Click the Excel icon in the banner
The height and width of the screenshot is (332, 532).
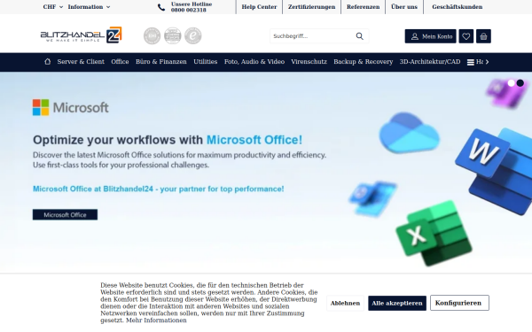(434, 233)
